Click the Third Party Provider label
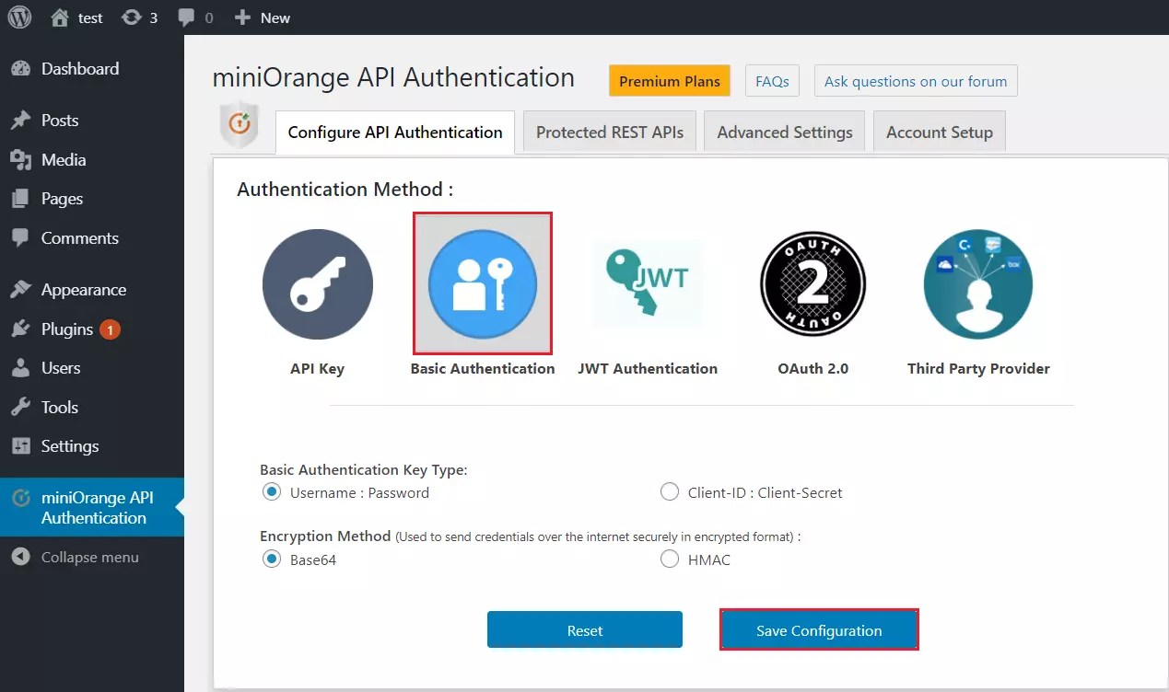 coord(978,368)
